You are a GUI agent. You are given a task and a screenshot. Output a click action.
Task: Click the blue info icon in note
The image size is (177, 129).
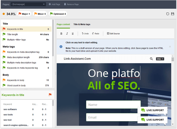(61, 47)
